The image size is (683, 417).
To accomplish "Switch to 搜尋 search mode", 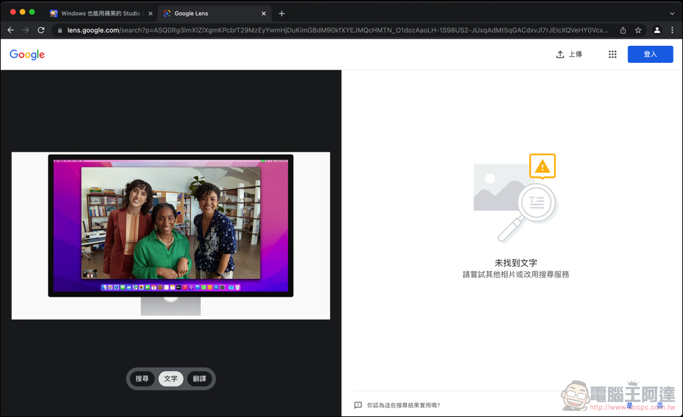I will click(142, 379).
